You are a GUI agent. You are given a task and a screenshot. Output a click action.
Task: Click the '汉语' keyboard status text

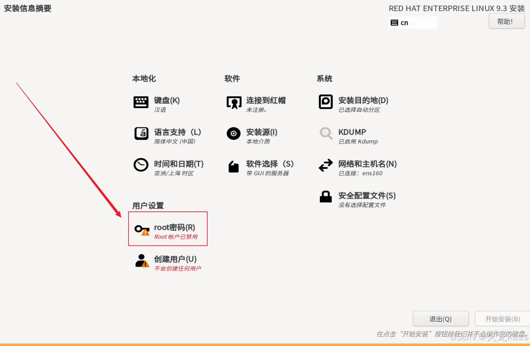pos(160,110)
